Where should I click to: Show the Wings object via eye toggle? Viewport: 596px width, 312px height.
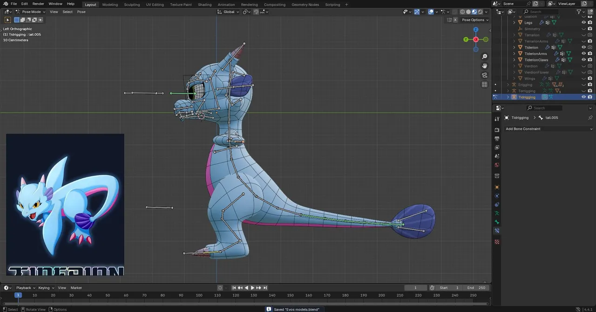(583, 78)
